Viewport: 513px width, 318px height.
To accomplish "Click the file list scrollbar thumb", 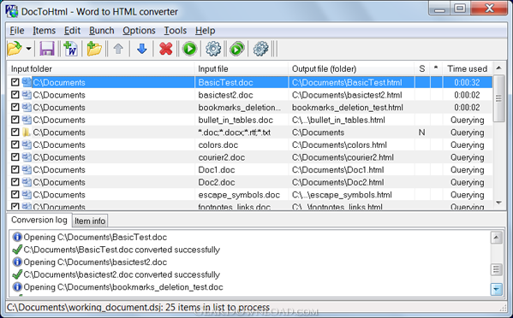I will click(x=498, y=98).
